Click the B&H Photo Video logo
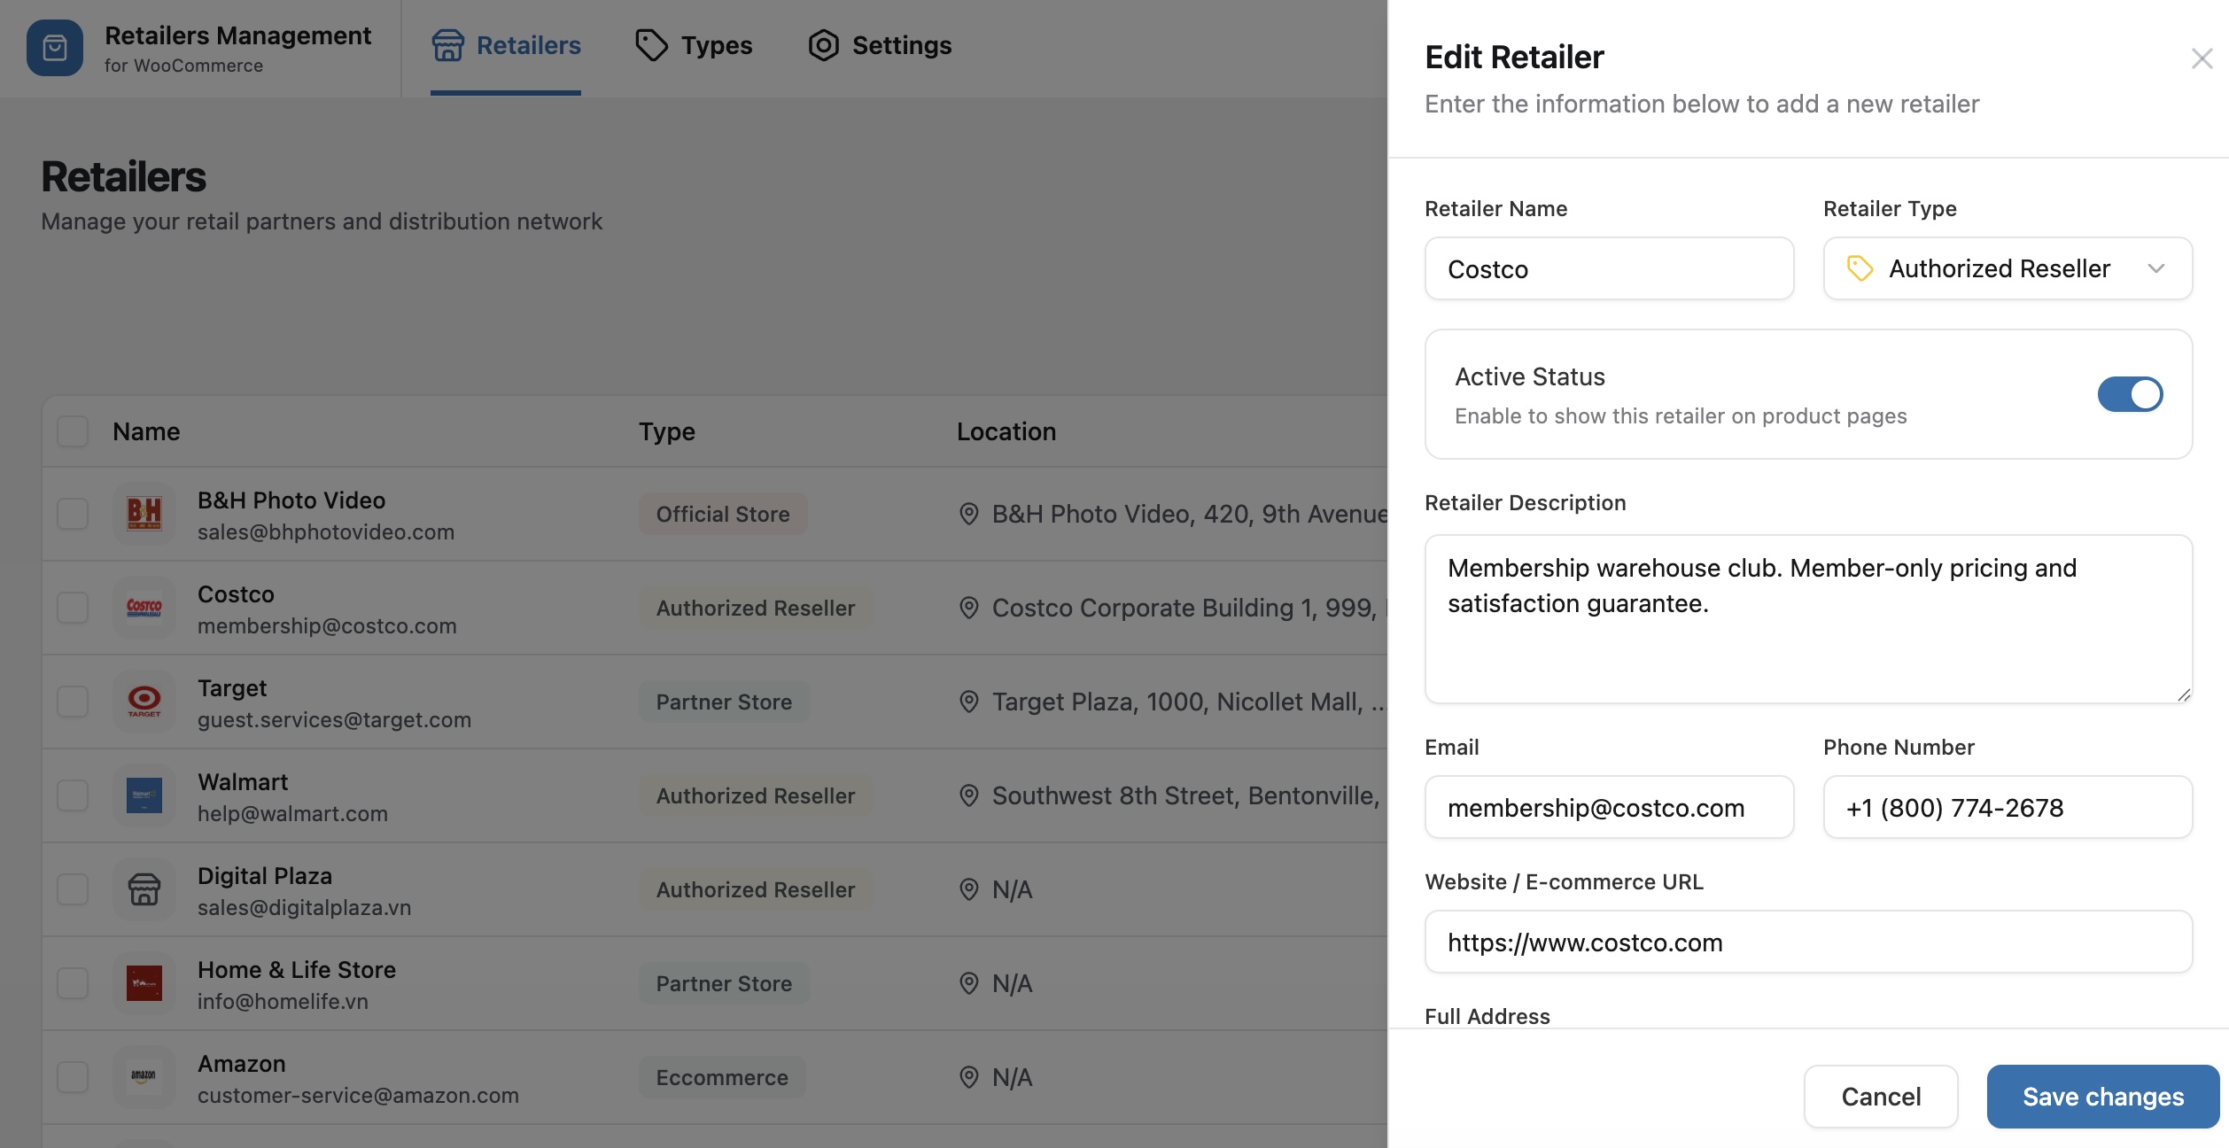 pyautogui.click(x=144, y=513)
